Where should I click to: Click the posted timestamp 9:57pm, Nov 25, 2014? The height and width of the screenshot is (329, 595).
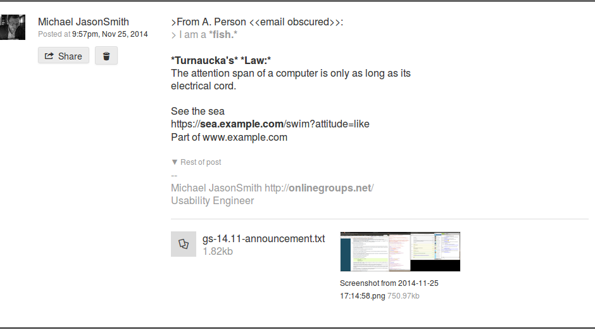pyautogui.click(x=110, y=34)
